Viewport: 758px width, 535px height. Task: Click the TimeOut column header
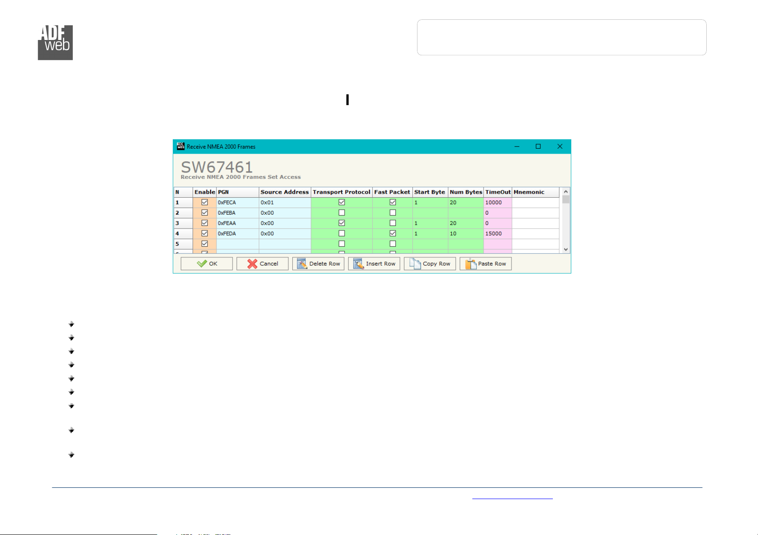[x=498, y=192]
